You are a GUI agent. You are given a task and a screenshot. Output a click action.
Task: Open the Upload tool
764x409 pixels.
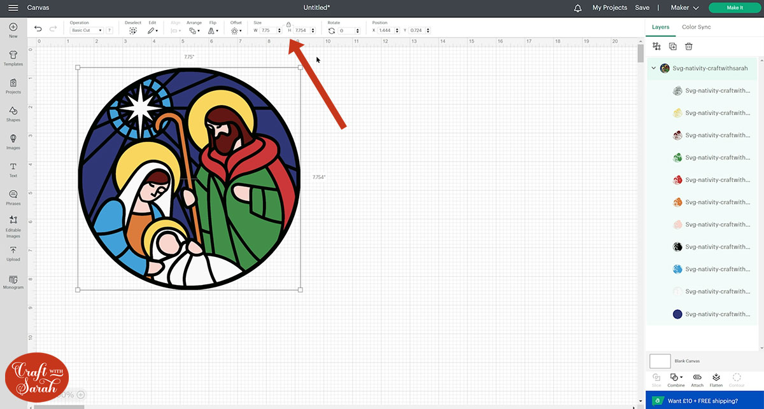[x=13, y=253]
